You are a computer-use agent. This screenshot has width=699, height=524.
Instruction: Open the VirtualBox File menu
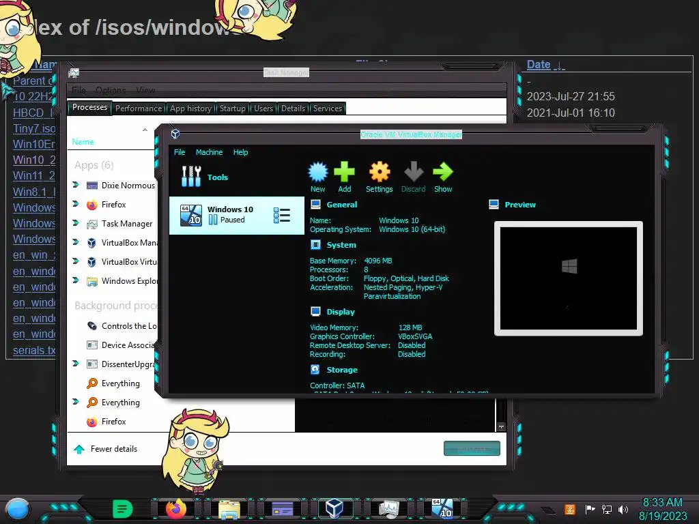(180, 152)
